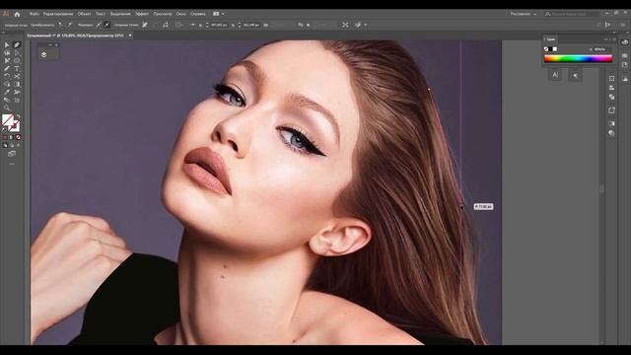Select the Rotate tool

(7, 76)
